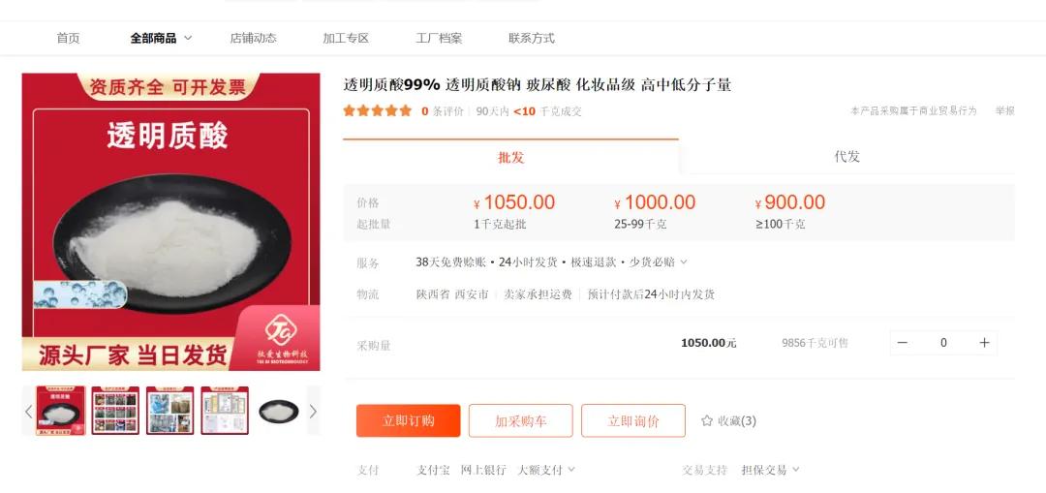
Task: Expand the 服务 details chevron after 少货必赔
Action: pos(683,262)
